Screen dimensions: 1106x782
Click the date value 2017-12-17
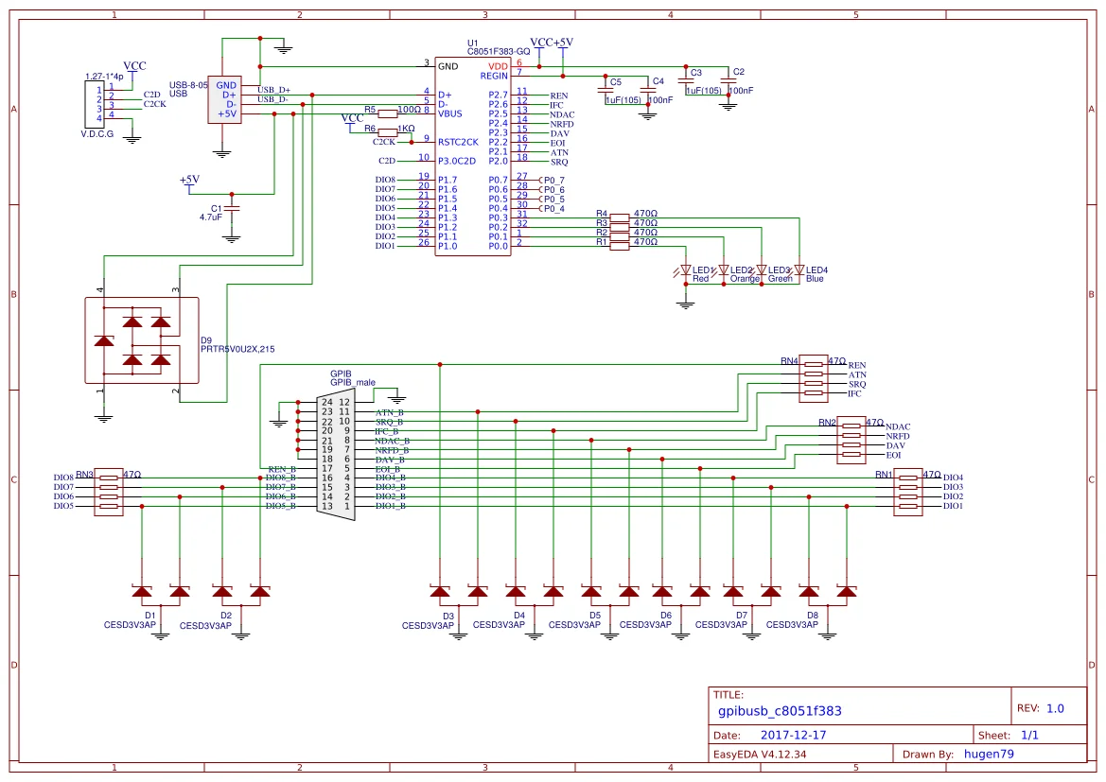click(x=793, y=735)
